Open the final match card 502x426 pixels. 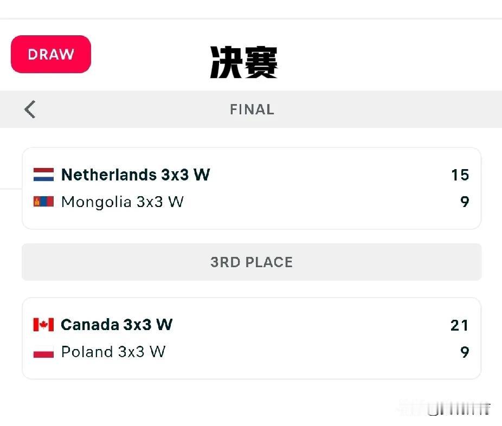coord(252,189)
